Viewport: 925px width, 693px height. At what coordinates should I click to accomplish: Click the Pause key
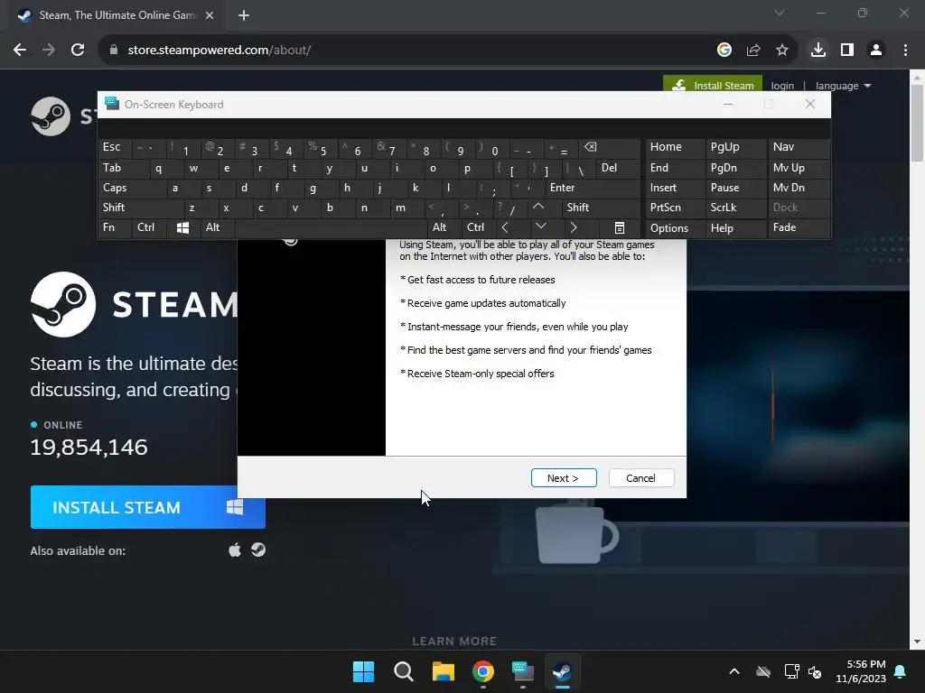tap(735, 188)
